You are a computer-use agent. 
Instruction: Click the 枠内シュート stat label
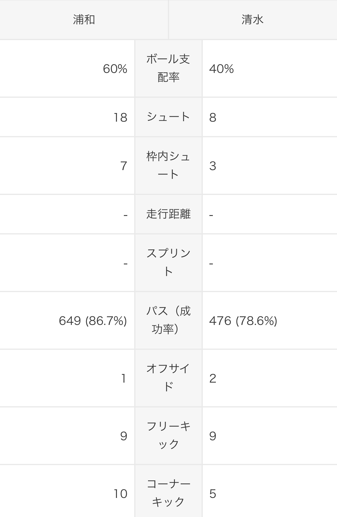pyautogui.click(x=168, y=166)
